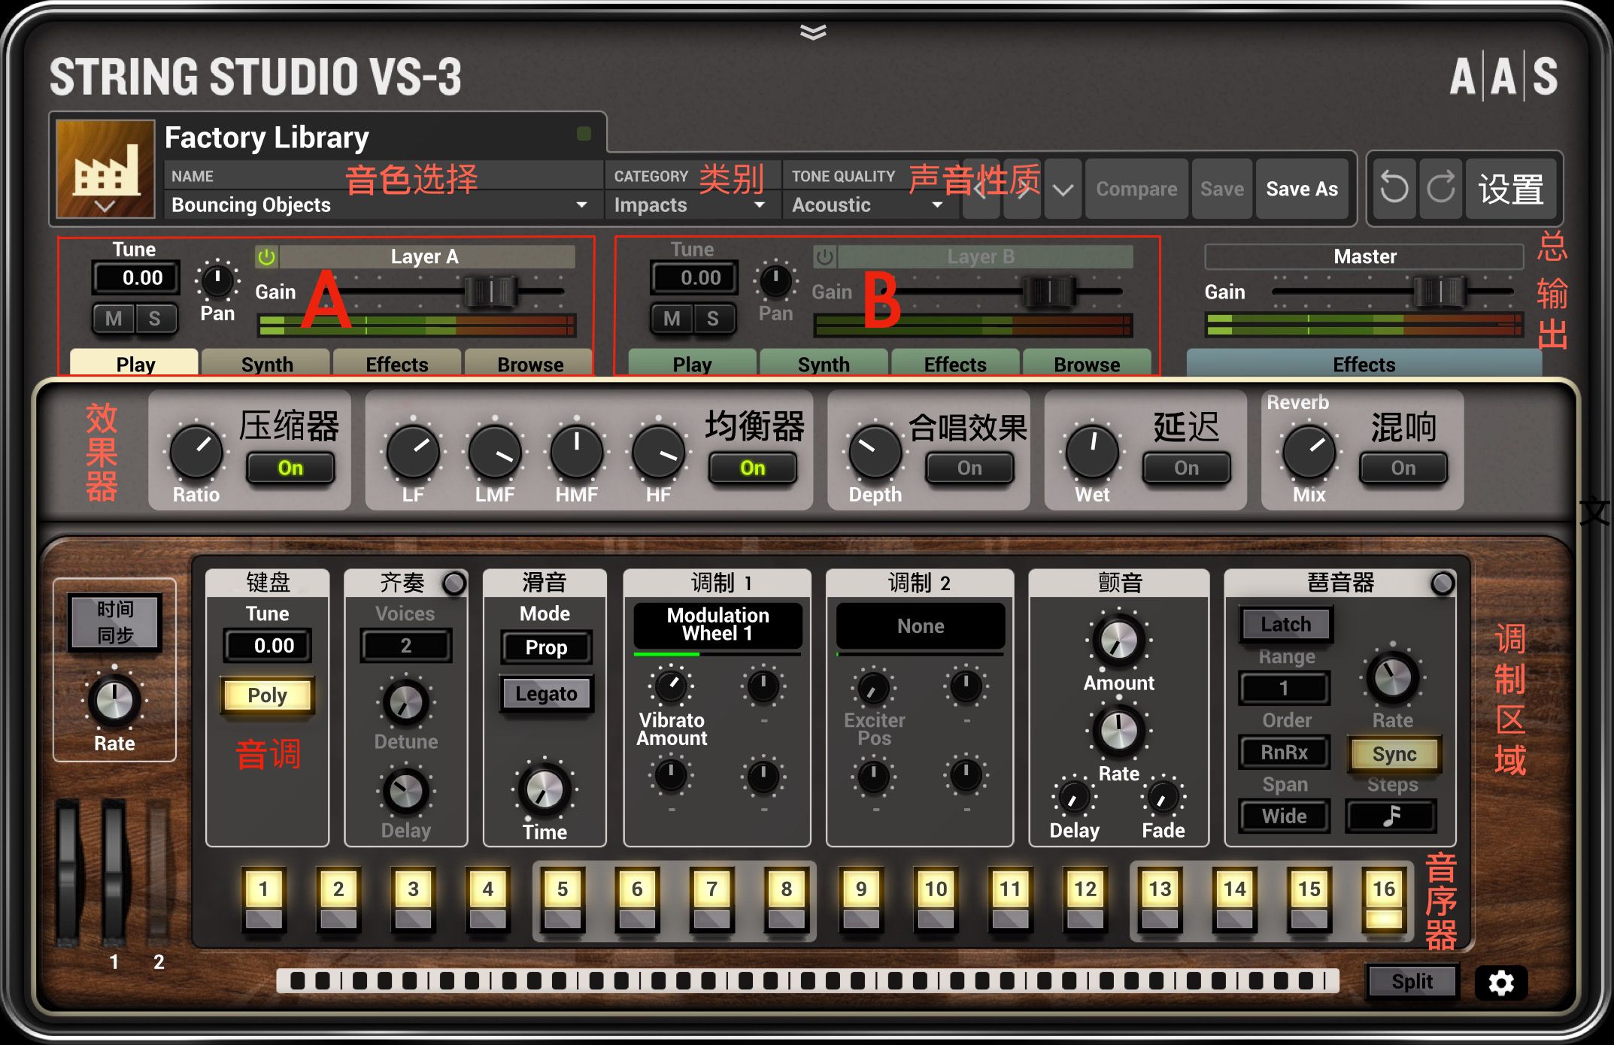
Task: Click the redo arrow icon
Action: [x=1440, y=188]
